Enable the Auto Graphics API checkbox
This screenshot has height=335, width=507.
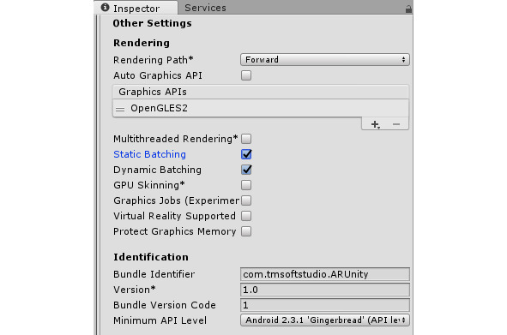tap(246, 75)
